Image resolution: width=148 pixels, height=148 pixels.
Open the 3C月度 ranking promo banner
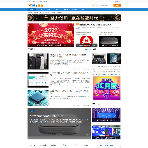(x=107, y=88)
